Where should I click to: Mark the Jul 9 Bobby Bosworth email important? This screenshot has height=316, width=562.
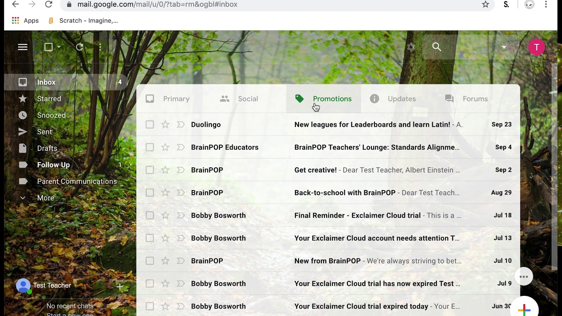(x=180, y=284)
